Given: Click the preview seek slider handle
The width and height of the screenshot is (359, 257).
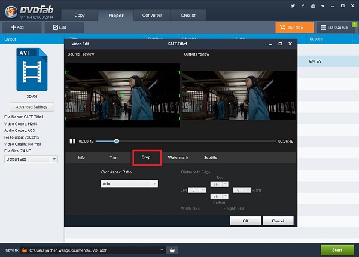Looking at the screenshot, I should pyautogui.click(x=117, y=141).
